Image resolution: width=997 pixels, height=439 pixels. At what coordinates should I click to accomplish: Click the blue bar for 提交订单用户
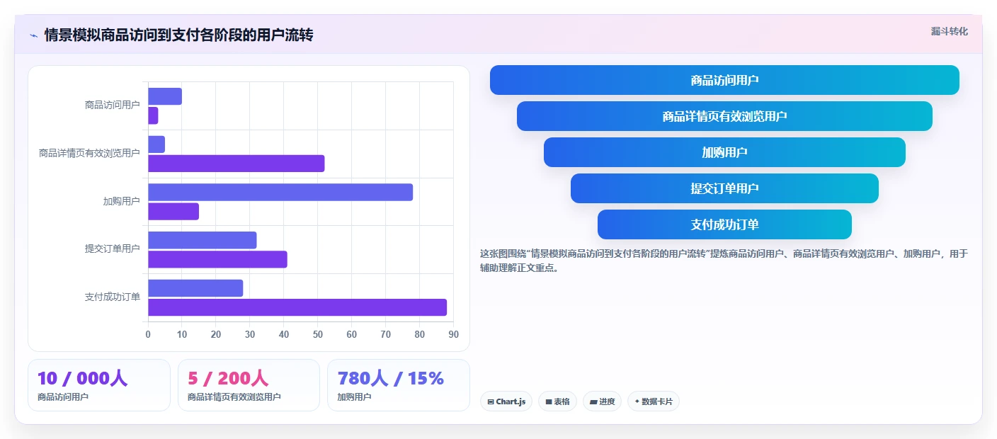pyautogui.click(x=203, y=240)
